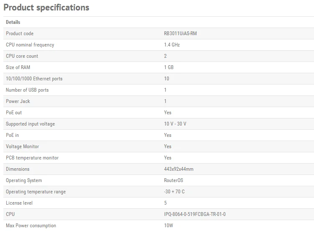Screen dimensions: 314x231
Task: Click the PCB temperature monitor label
Action: pyautogui.click(x=32, y=158)
